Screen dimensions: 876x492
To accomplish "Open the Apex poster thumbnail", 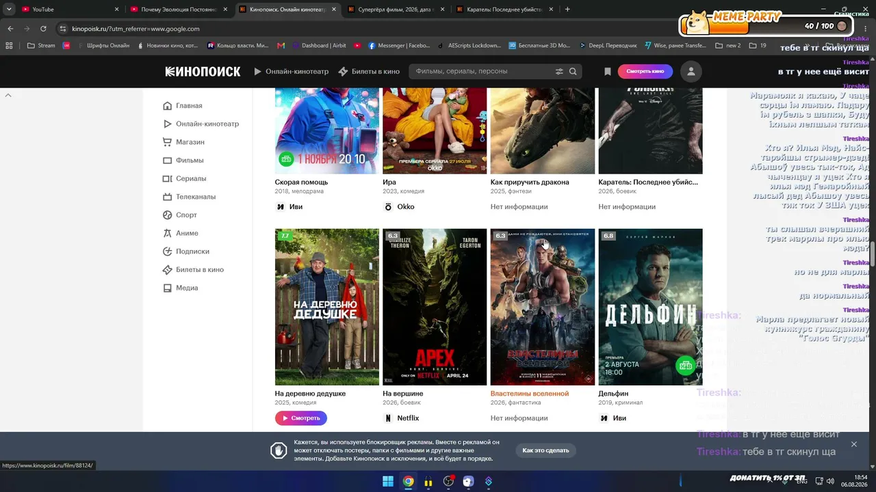I will point(435,307).
